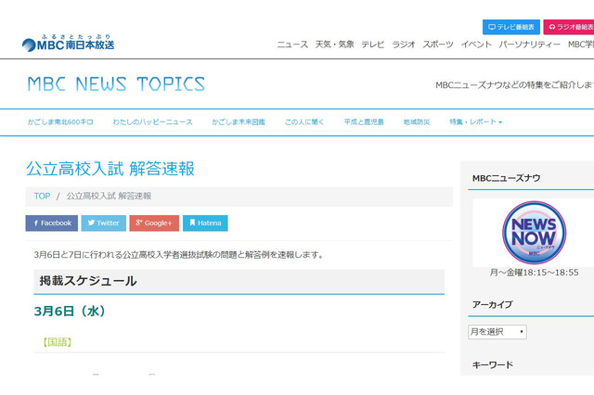The height and width of the screenshot is (395, 594).
Task: Click the MBC NEWS TOPICS heading
Action: point(116,84)
